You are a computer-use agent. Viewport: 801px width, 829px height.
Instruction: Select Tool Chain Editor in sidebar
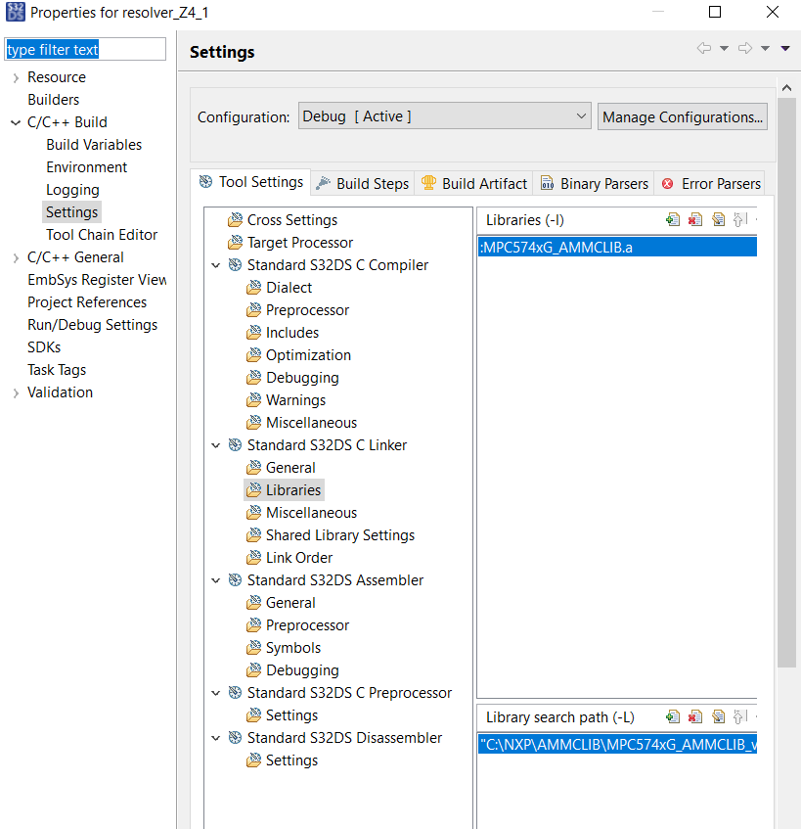[x=102, y=235]
